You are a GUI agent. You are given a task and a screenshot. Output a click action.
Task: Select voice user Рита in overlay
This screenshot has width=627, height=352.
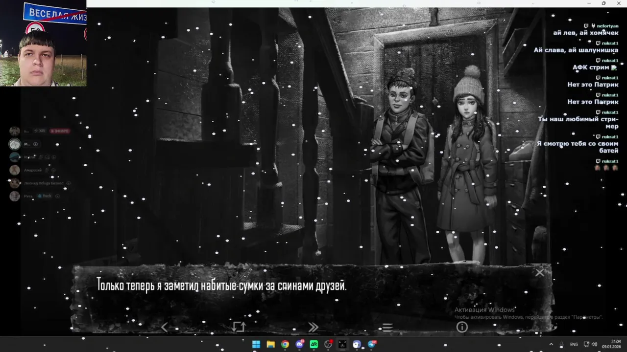[x=28, y=196]
